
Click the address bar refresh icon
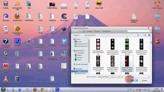pyautogui.click(x=123, y=31)
